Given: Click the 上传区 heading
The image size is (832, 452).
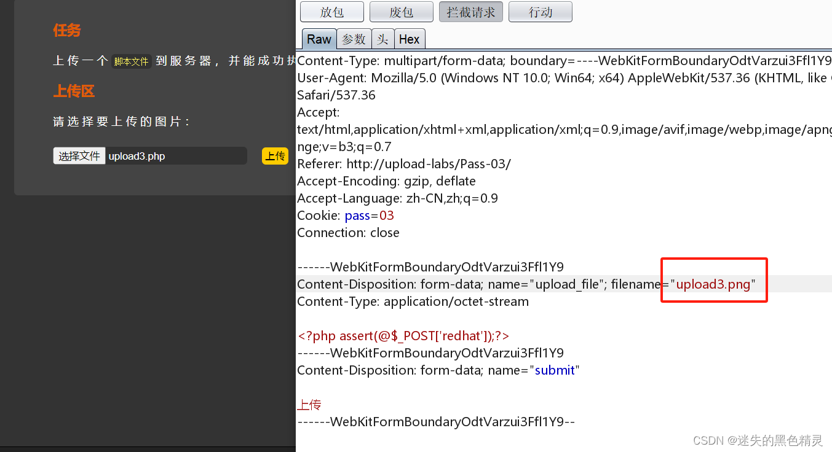Looking at the screenshot, I should 74,91.
